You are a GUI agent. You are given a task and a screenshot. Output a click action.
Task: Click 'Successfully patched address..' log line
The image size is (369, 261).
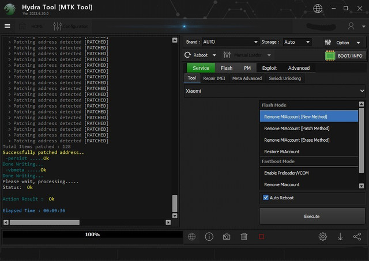(x=43, y=152)
